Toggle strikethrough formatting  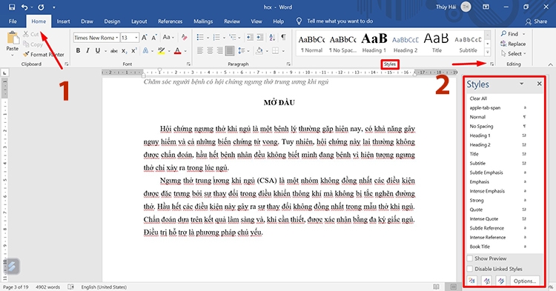point(114,51)
